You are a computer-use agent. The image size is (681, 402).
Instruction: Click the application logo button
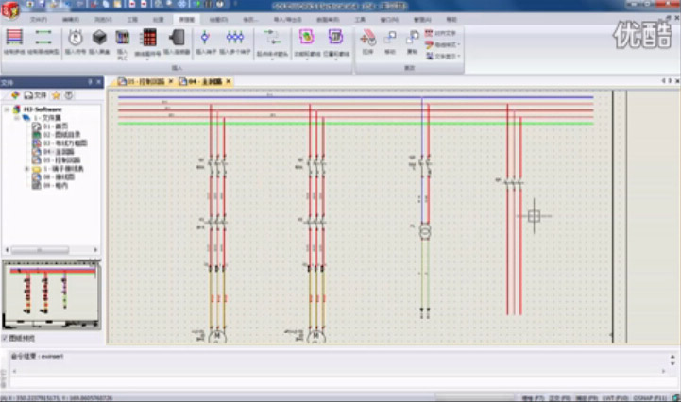pyautogui.click(x=10, y=10)
